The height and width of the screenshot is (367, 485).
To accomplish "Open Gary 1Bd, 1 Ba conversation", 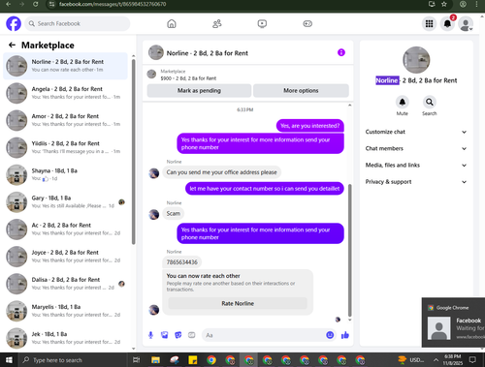I will [x=65, y=202].
